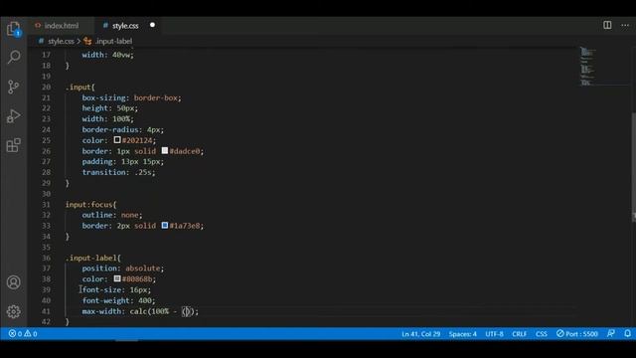The width and height of the screenshot is (636, 358).
Task: Open color picker for #1a73e8 swatch
Action: (165, 226)
